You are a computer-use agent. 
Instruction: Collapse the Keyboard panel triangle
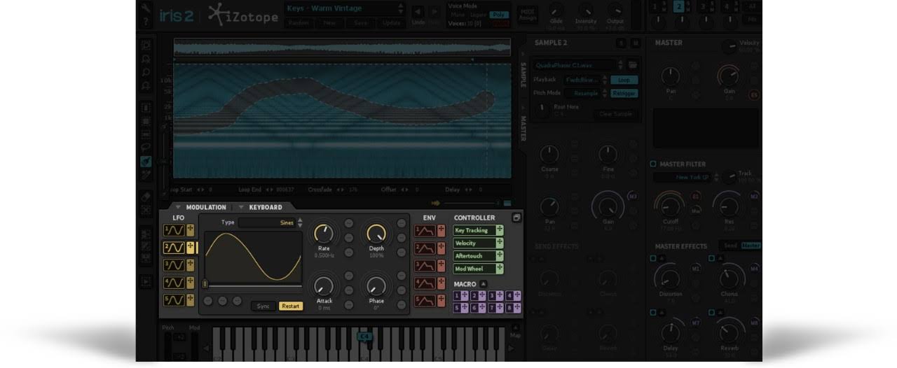[241, 207]
